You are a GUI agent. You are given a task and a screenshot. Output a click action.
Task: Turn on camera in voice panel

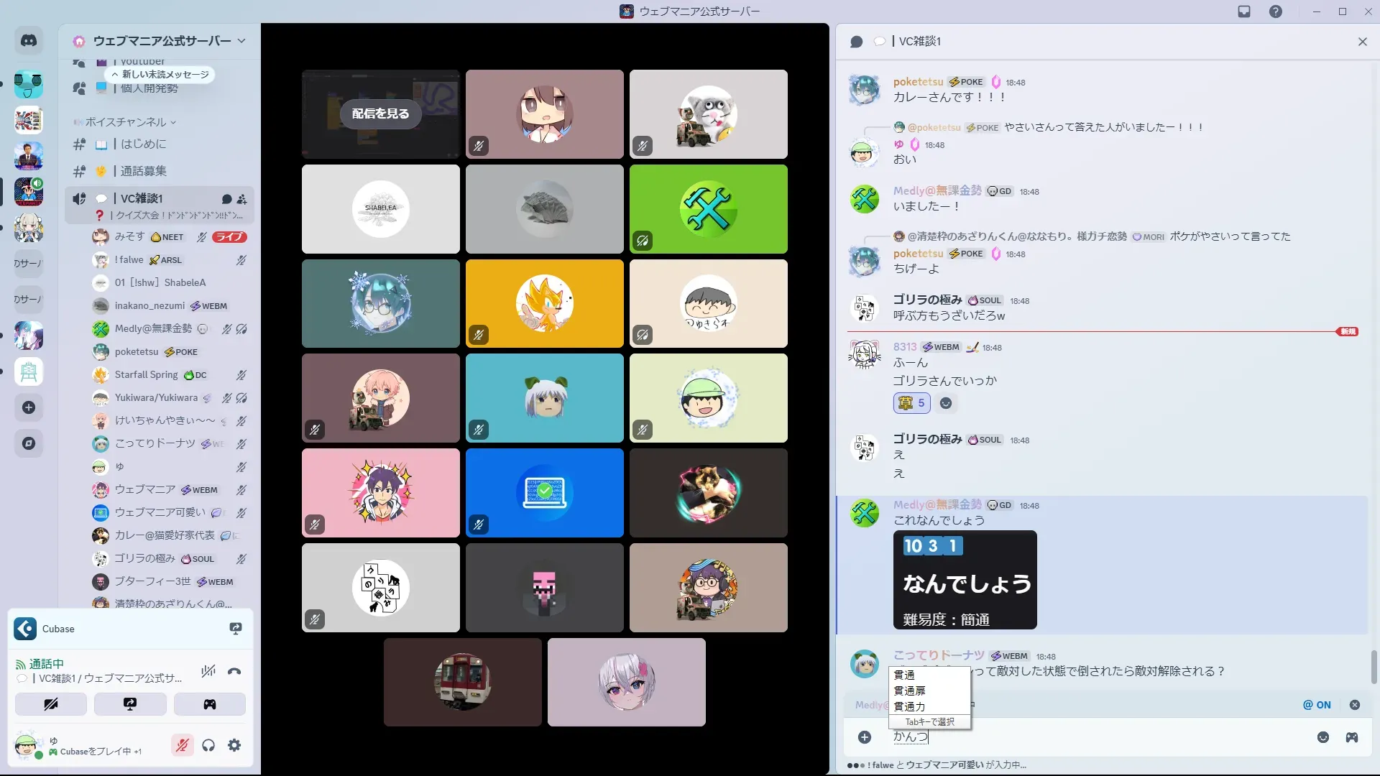pyautogui.click(x=51, y=704)
